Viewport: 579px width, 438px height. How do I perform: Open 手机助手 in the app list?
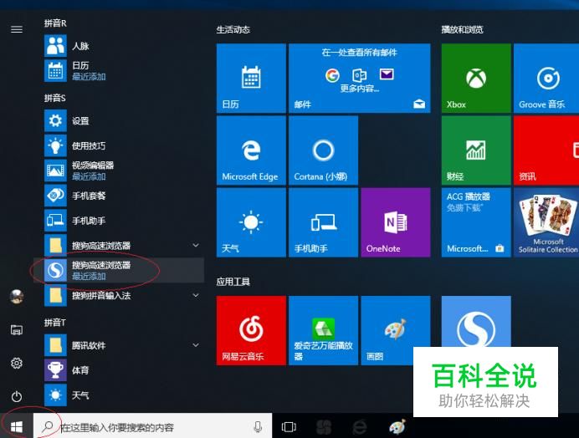pyautogui.click(x=118, y=221)
